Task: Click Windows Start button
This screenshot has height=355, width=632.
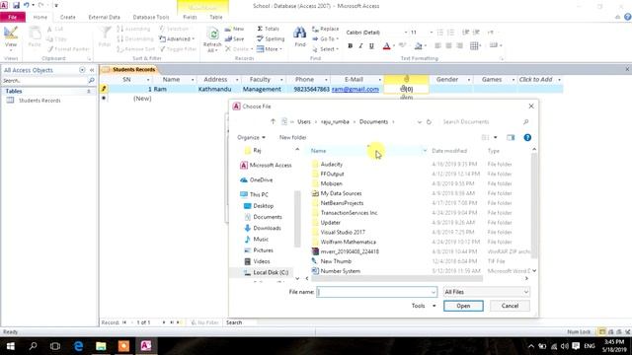Action: click(11, 346)
